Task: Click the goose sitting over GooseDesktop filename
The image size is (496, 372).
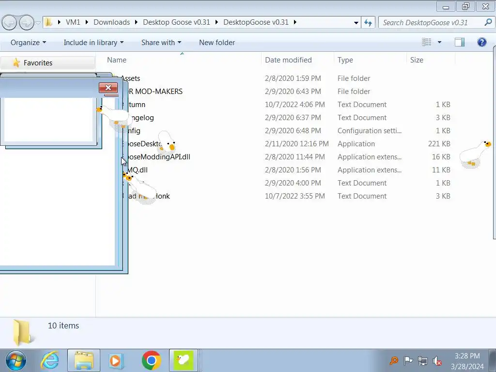Action: tap(167, 141)
